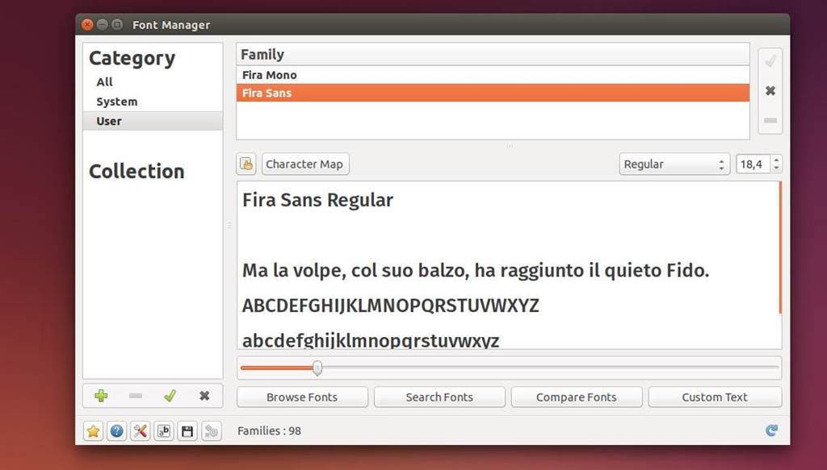The width and height of the screenshot is (827, 470).
Task: Click the Custom Text button
Action: [715, 397]
